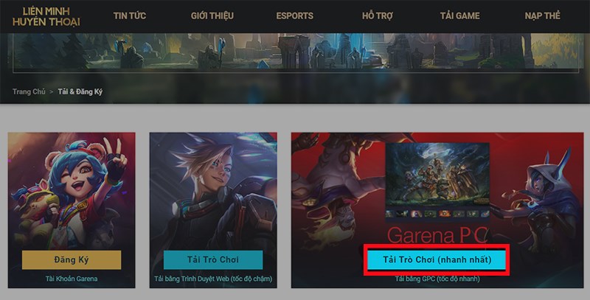Click the red Garena PC title text
This screenshot has width=590, height=300.
coord(437,234)
